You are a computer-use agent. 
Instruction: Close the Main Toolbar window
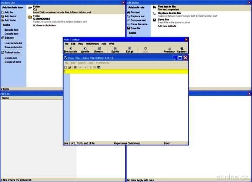(x=186, y=40)
